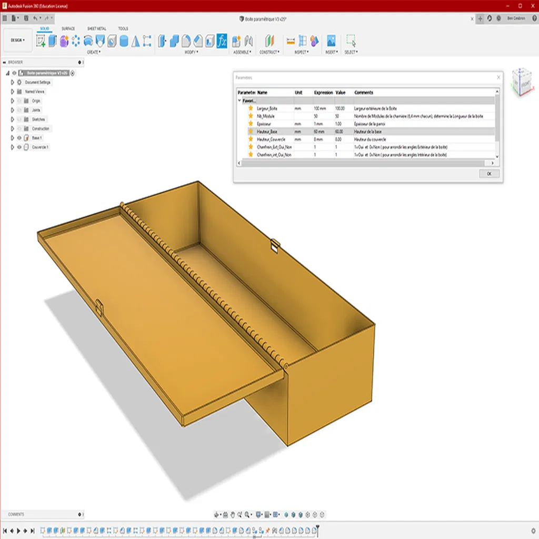Click the Parameters horizontal scrollbar

363,163
